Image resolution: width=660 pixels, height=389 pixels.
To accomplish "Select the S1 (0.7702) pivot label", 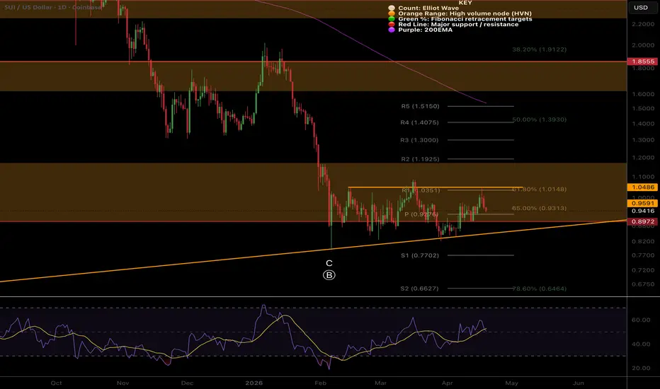I will [x=420, y=255].
